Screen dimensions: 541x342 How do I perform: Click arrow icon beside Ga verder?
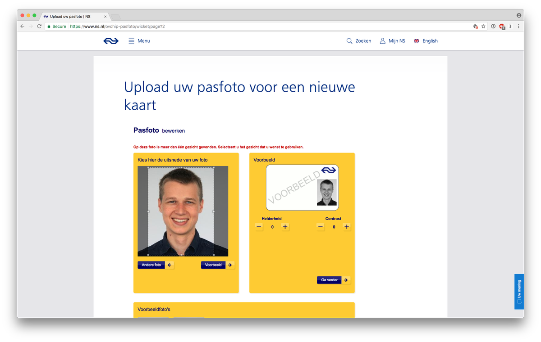click(x=346, y=280)
